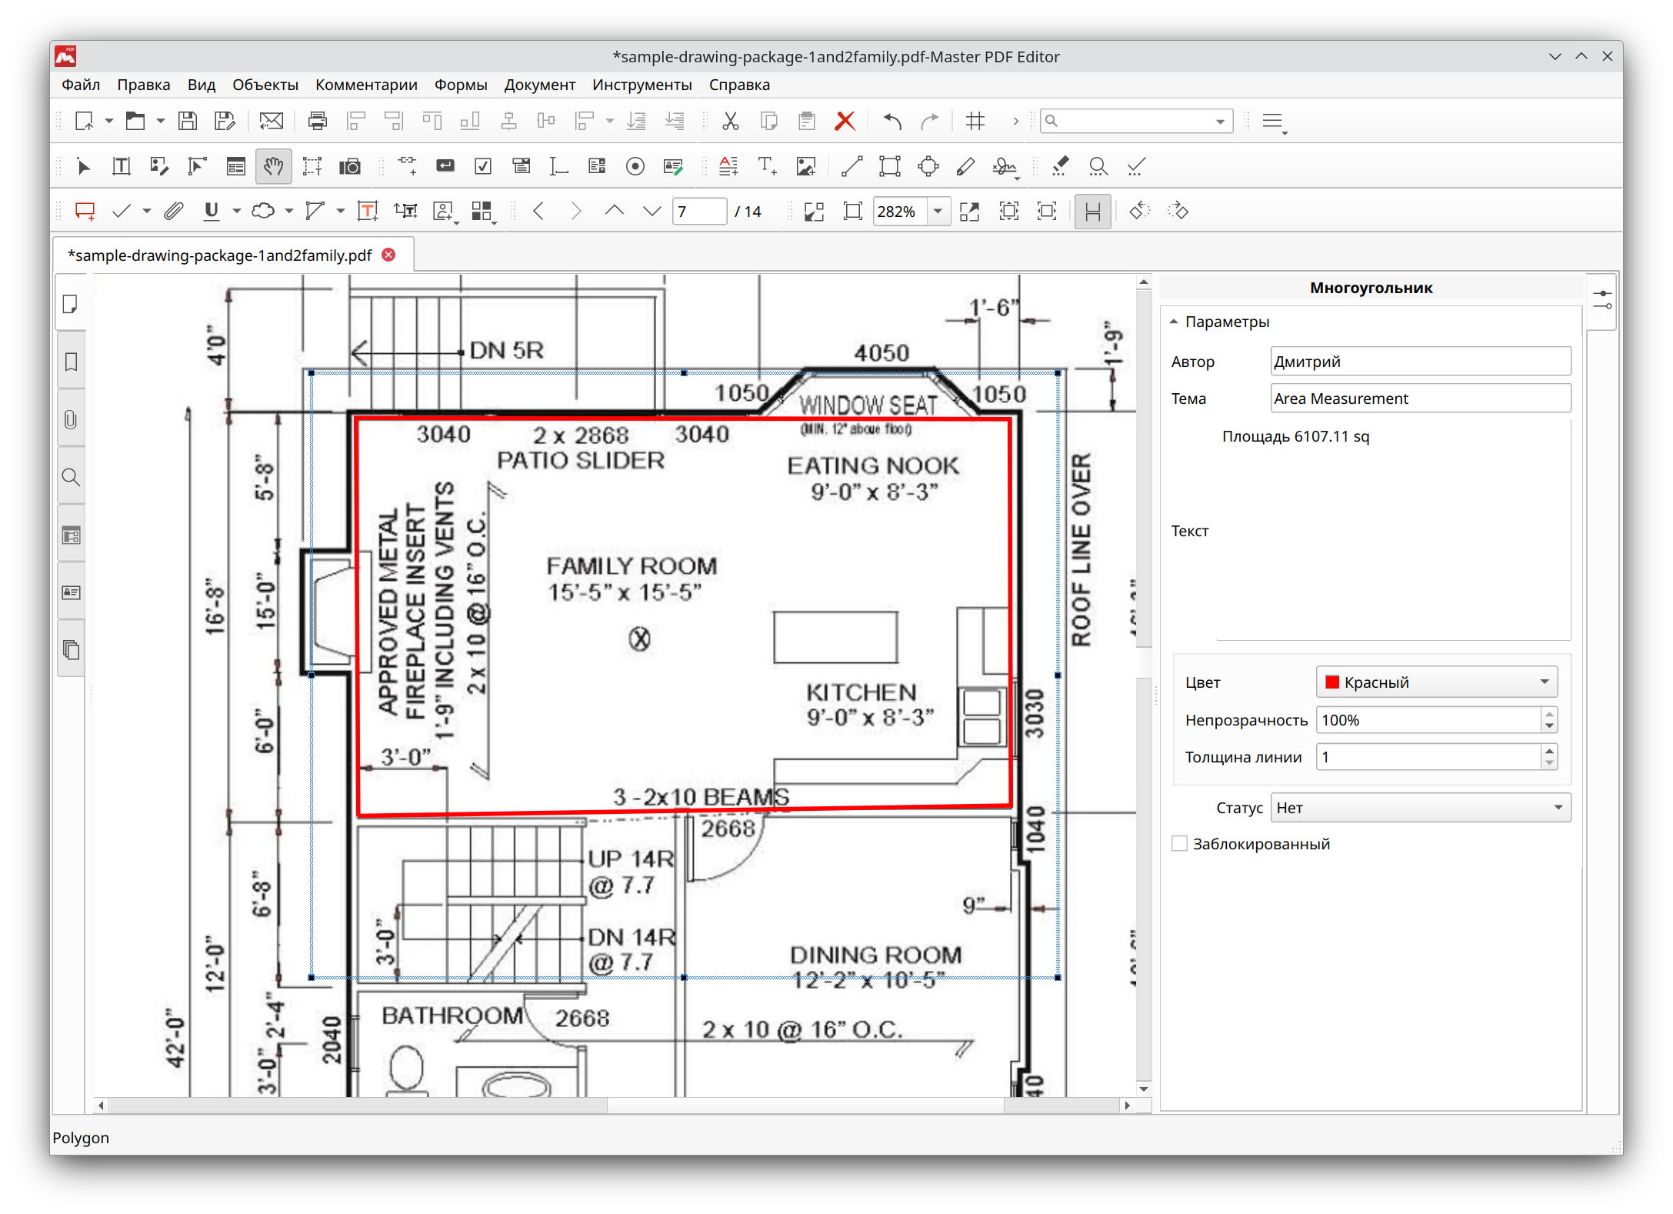Open the Инструменты menu
Viewport: 1673px width, 1214px height.
(x=642, y=85)
